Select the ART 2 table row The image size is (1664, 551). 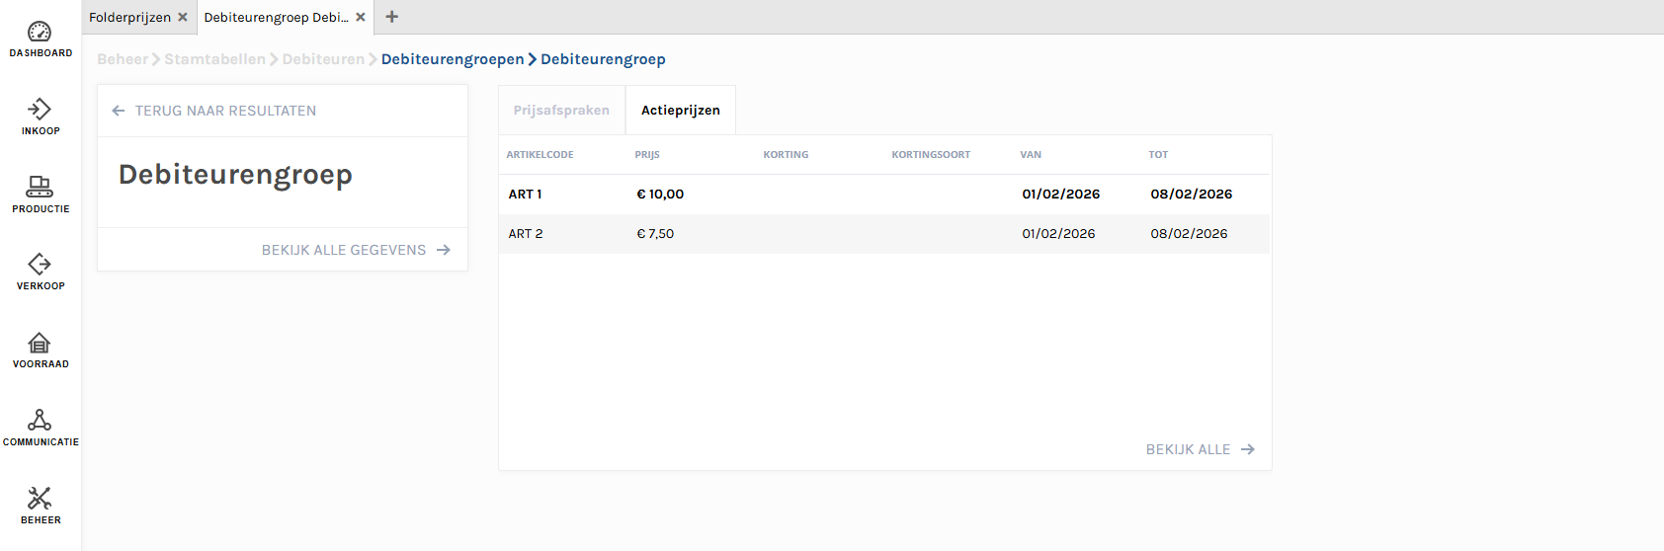[x=883, y=234]
